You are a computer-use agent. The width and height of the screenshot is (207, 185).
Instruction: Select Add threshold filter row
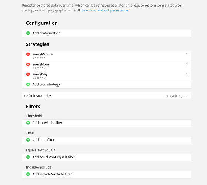point(107,123)
